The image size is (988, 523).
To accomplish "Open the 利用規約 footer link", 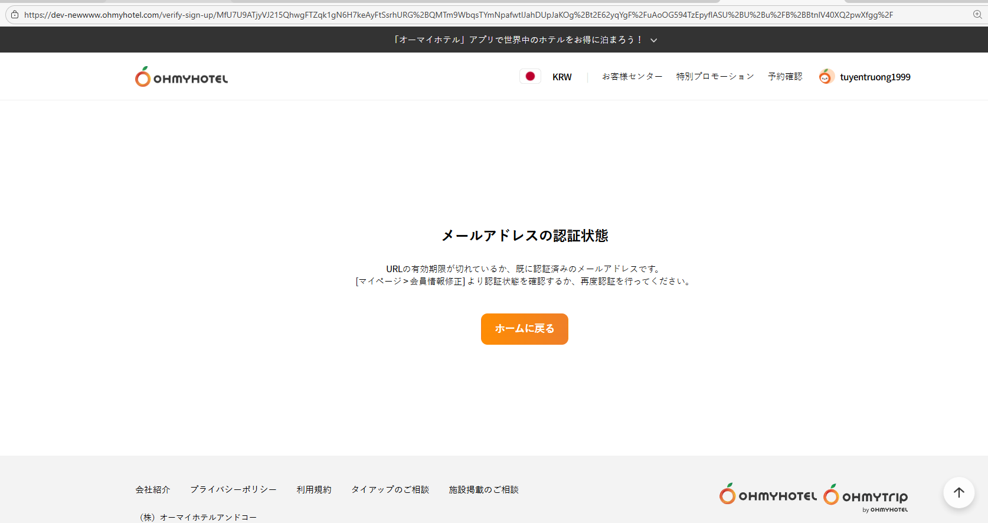I will tap(314, 489).
